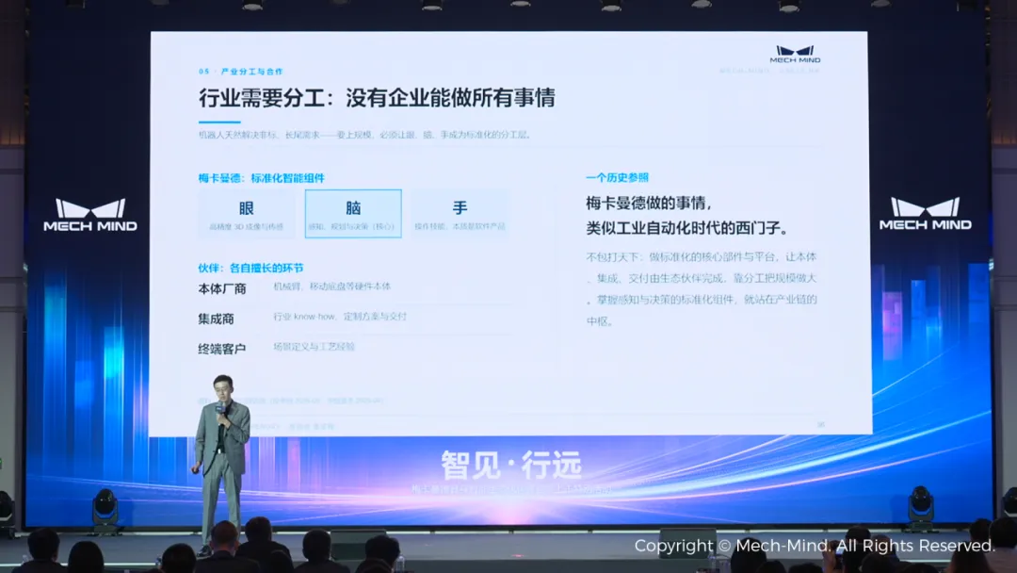
Task: Click the paragraph beginning 不包打天下
Action: (702, 288)
